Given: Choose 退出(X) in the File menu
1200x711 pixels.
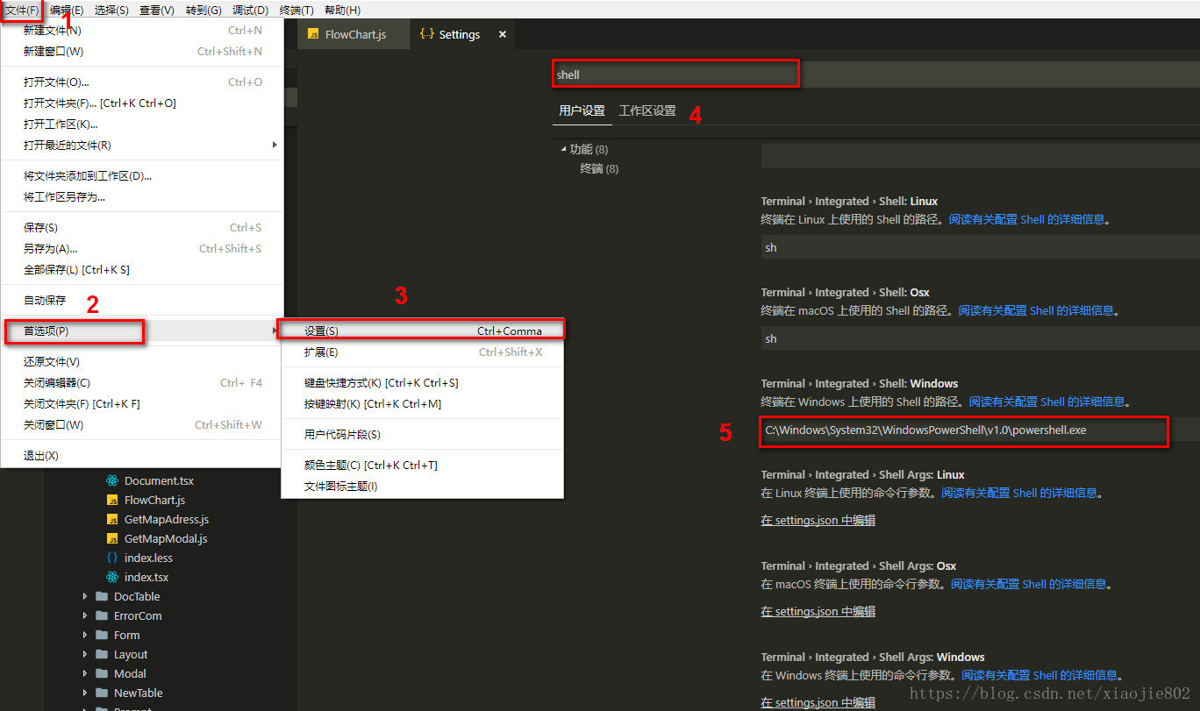Looking at the screenshot, I should click(142, 456).
